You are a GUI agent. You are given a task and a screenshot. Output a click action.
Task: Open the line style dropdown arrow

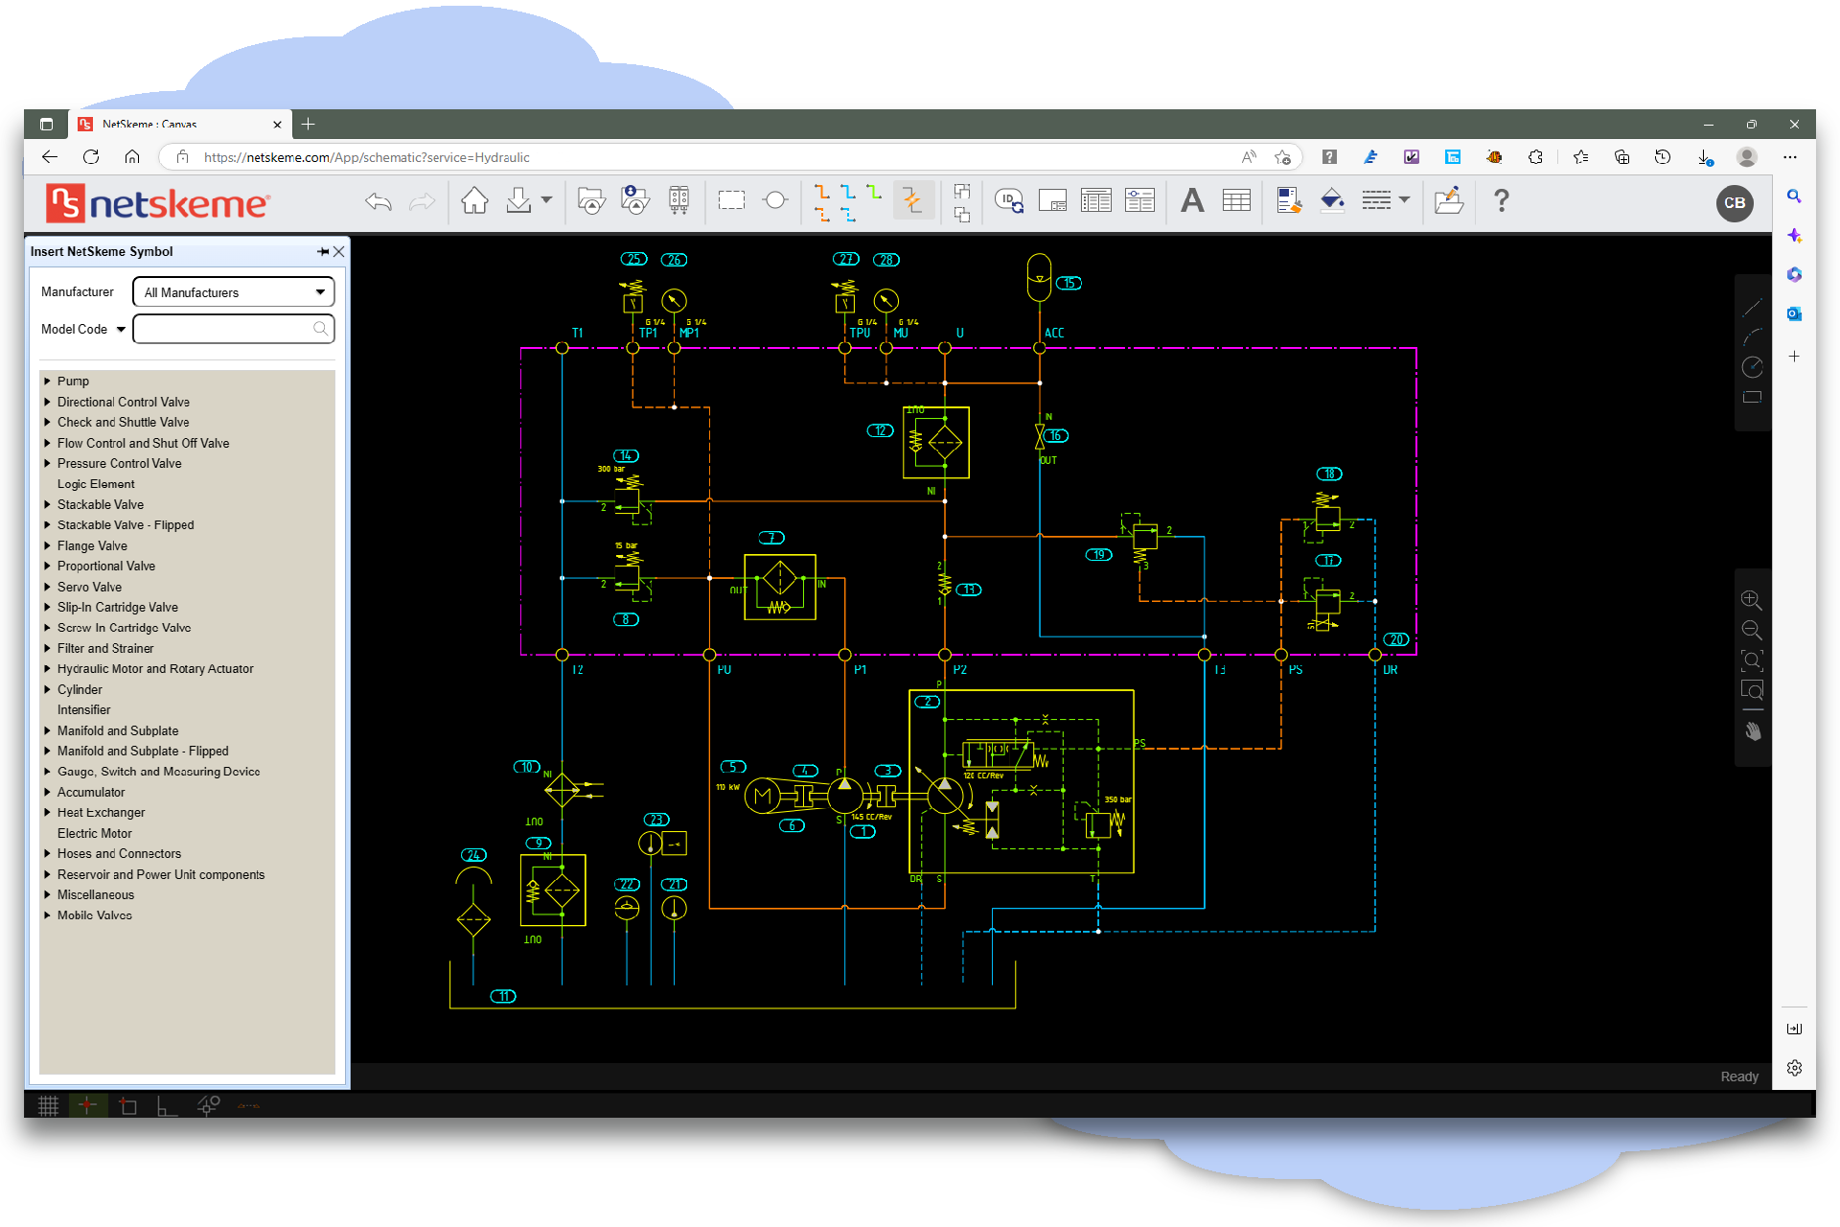1405,200
